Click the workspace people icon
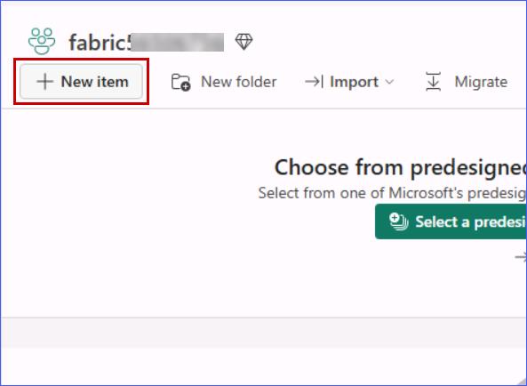 (x=42, y=41)
